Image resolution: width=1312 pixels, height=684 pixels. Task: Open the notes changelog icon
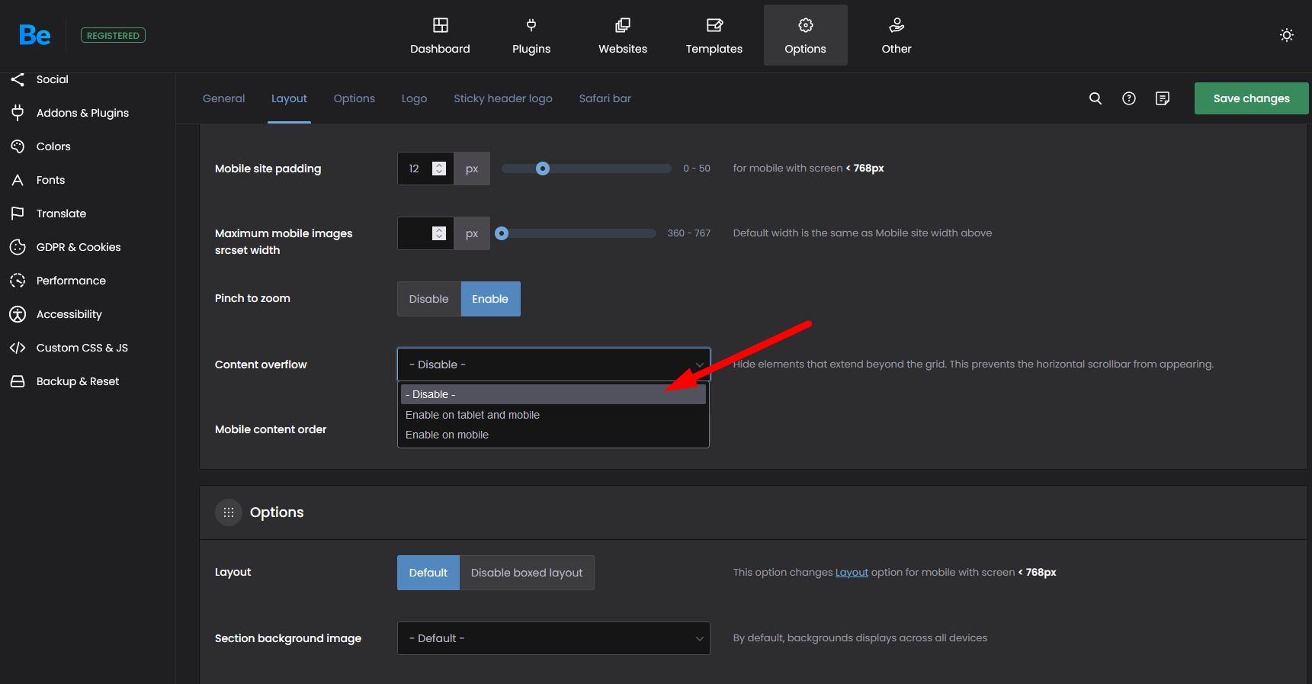1163,98
